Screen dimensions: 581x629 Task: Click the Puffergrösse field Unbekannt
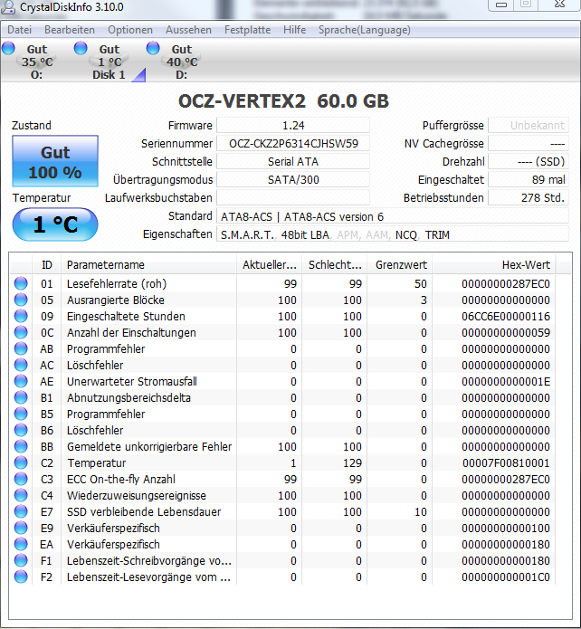click(528, 125)
